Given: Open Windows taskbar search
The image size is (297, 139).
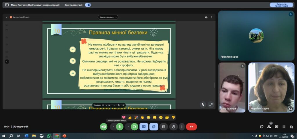Looking at the screenshot, I should tap(11, 136).
